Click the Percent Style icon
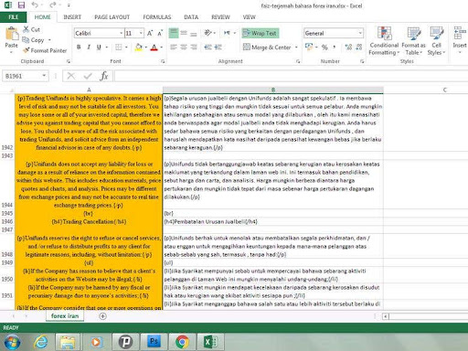The width and height of the screenshot is (468, 351). click(x=324, y=48)
